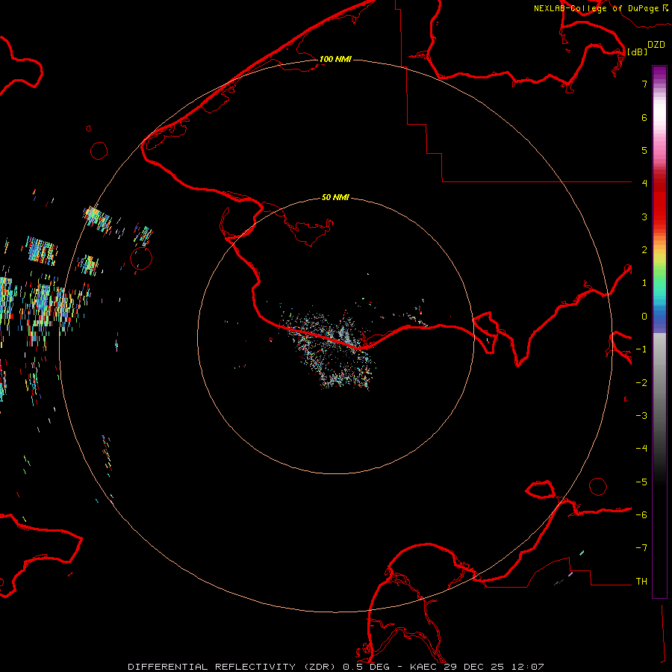Click the 6 value on the color scale

(644, 117)
